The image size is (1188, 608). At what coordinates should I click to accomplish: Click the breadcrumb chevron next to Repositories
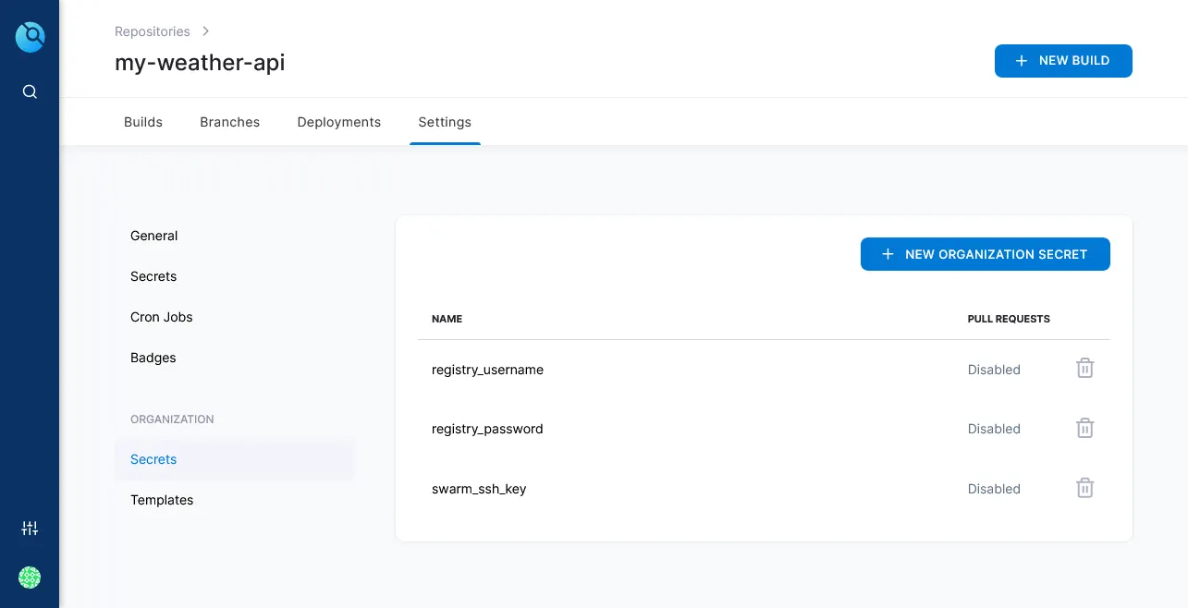click(205, 31)
